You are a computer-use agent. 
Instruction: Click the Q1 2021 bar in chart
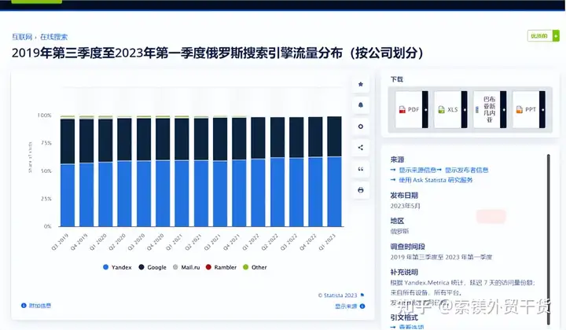182,171
